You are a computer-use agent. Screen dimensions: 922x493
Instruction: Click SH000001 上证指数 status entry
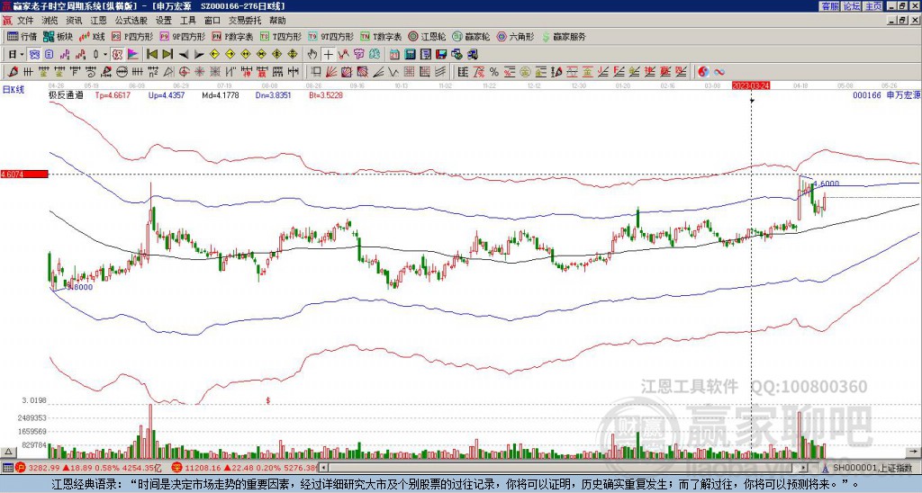872,468
